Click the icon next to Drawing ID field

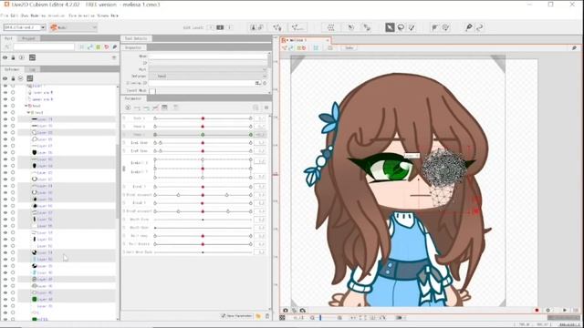tap(257, 83)
